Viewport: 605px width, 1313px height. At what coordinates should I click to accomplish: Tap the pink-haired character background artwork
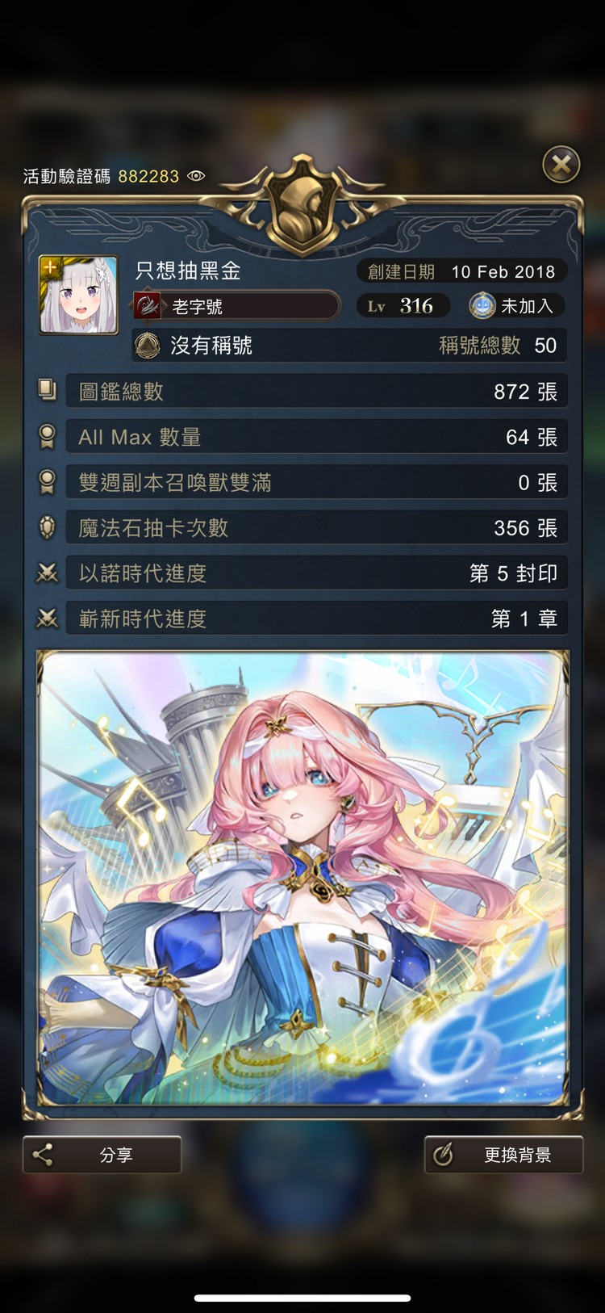click(302, 878)
